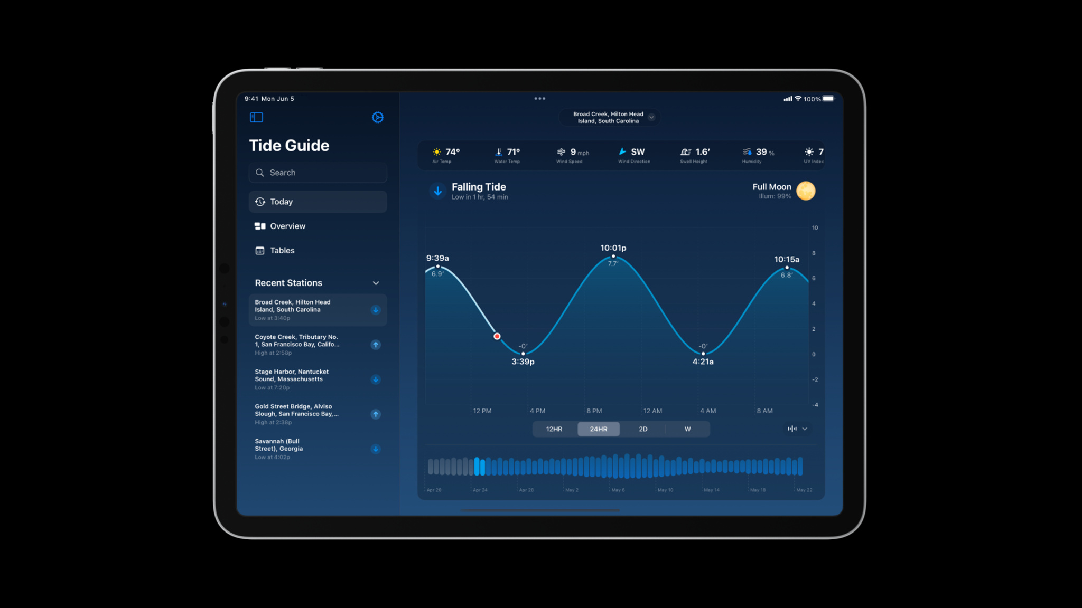
Task: Toggle the 12HR time view
Action: [x=554, y=429]
